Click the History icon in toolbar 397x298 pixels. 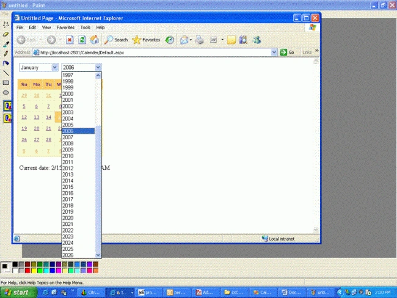point(170,40)
